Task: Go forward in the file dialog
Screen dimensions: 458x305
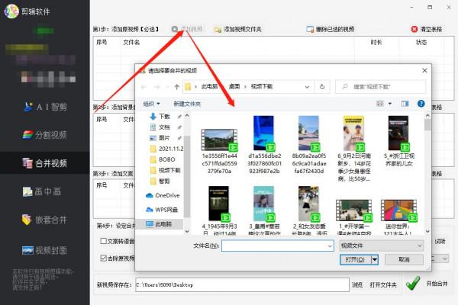Action: (x=157, y=87)
